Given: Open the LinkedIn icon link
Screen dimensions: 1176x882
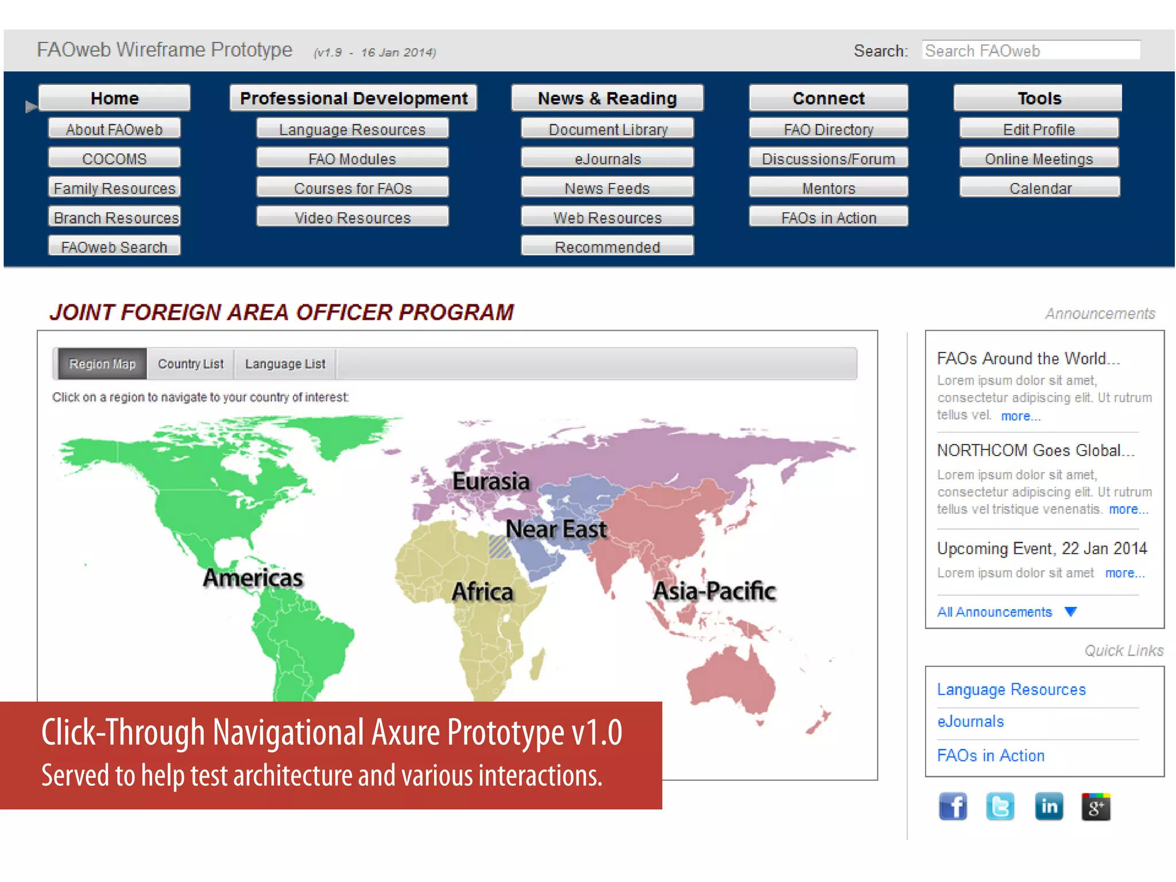Looking at the screenshot, I should 1049,807.
